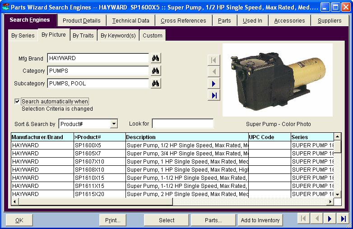353x229 pixels.
Task: Click the Series column header
Action: coord(312,137)
